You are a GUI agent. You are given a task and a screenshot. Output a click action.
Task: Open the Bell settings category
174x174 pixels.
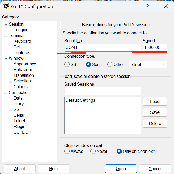17,47
